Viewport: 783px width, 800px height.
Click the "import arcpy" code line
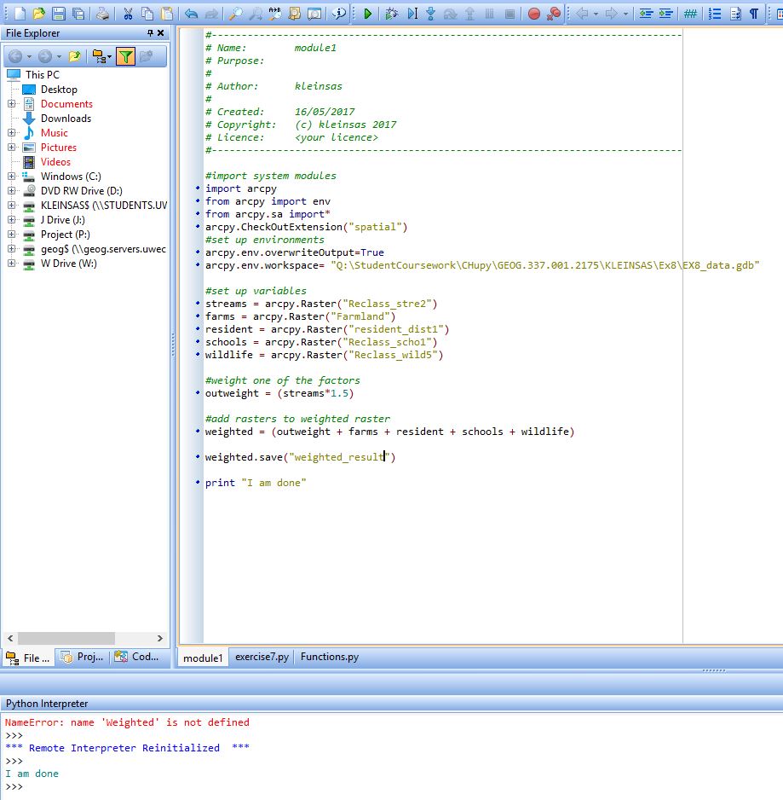tap(240, 188)
